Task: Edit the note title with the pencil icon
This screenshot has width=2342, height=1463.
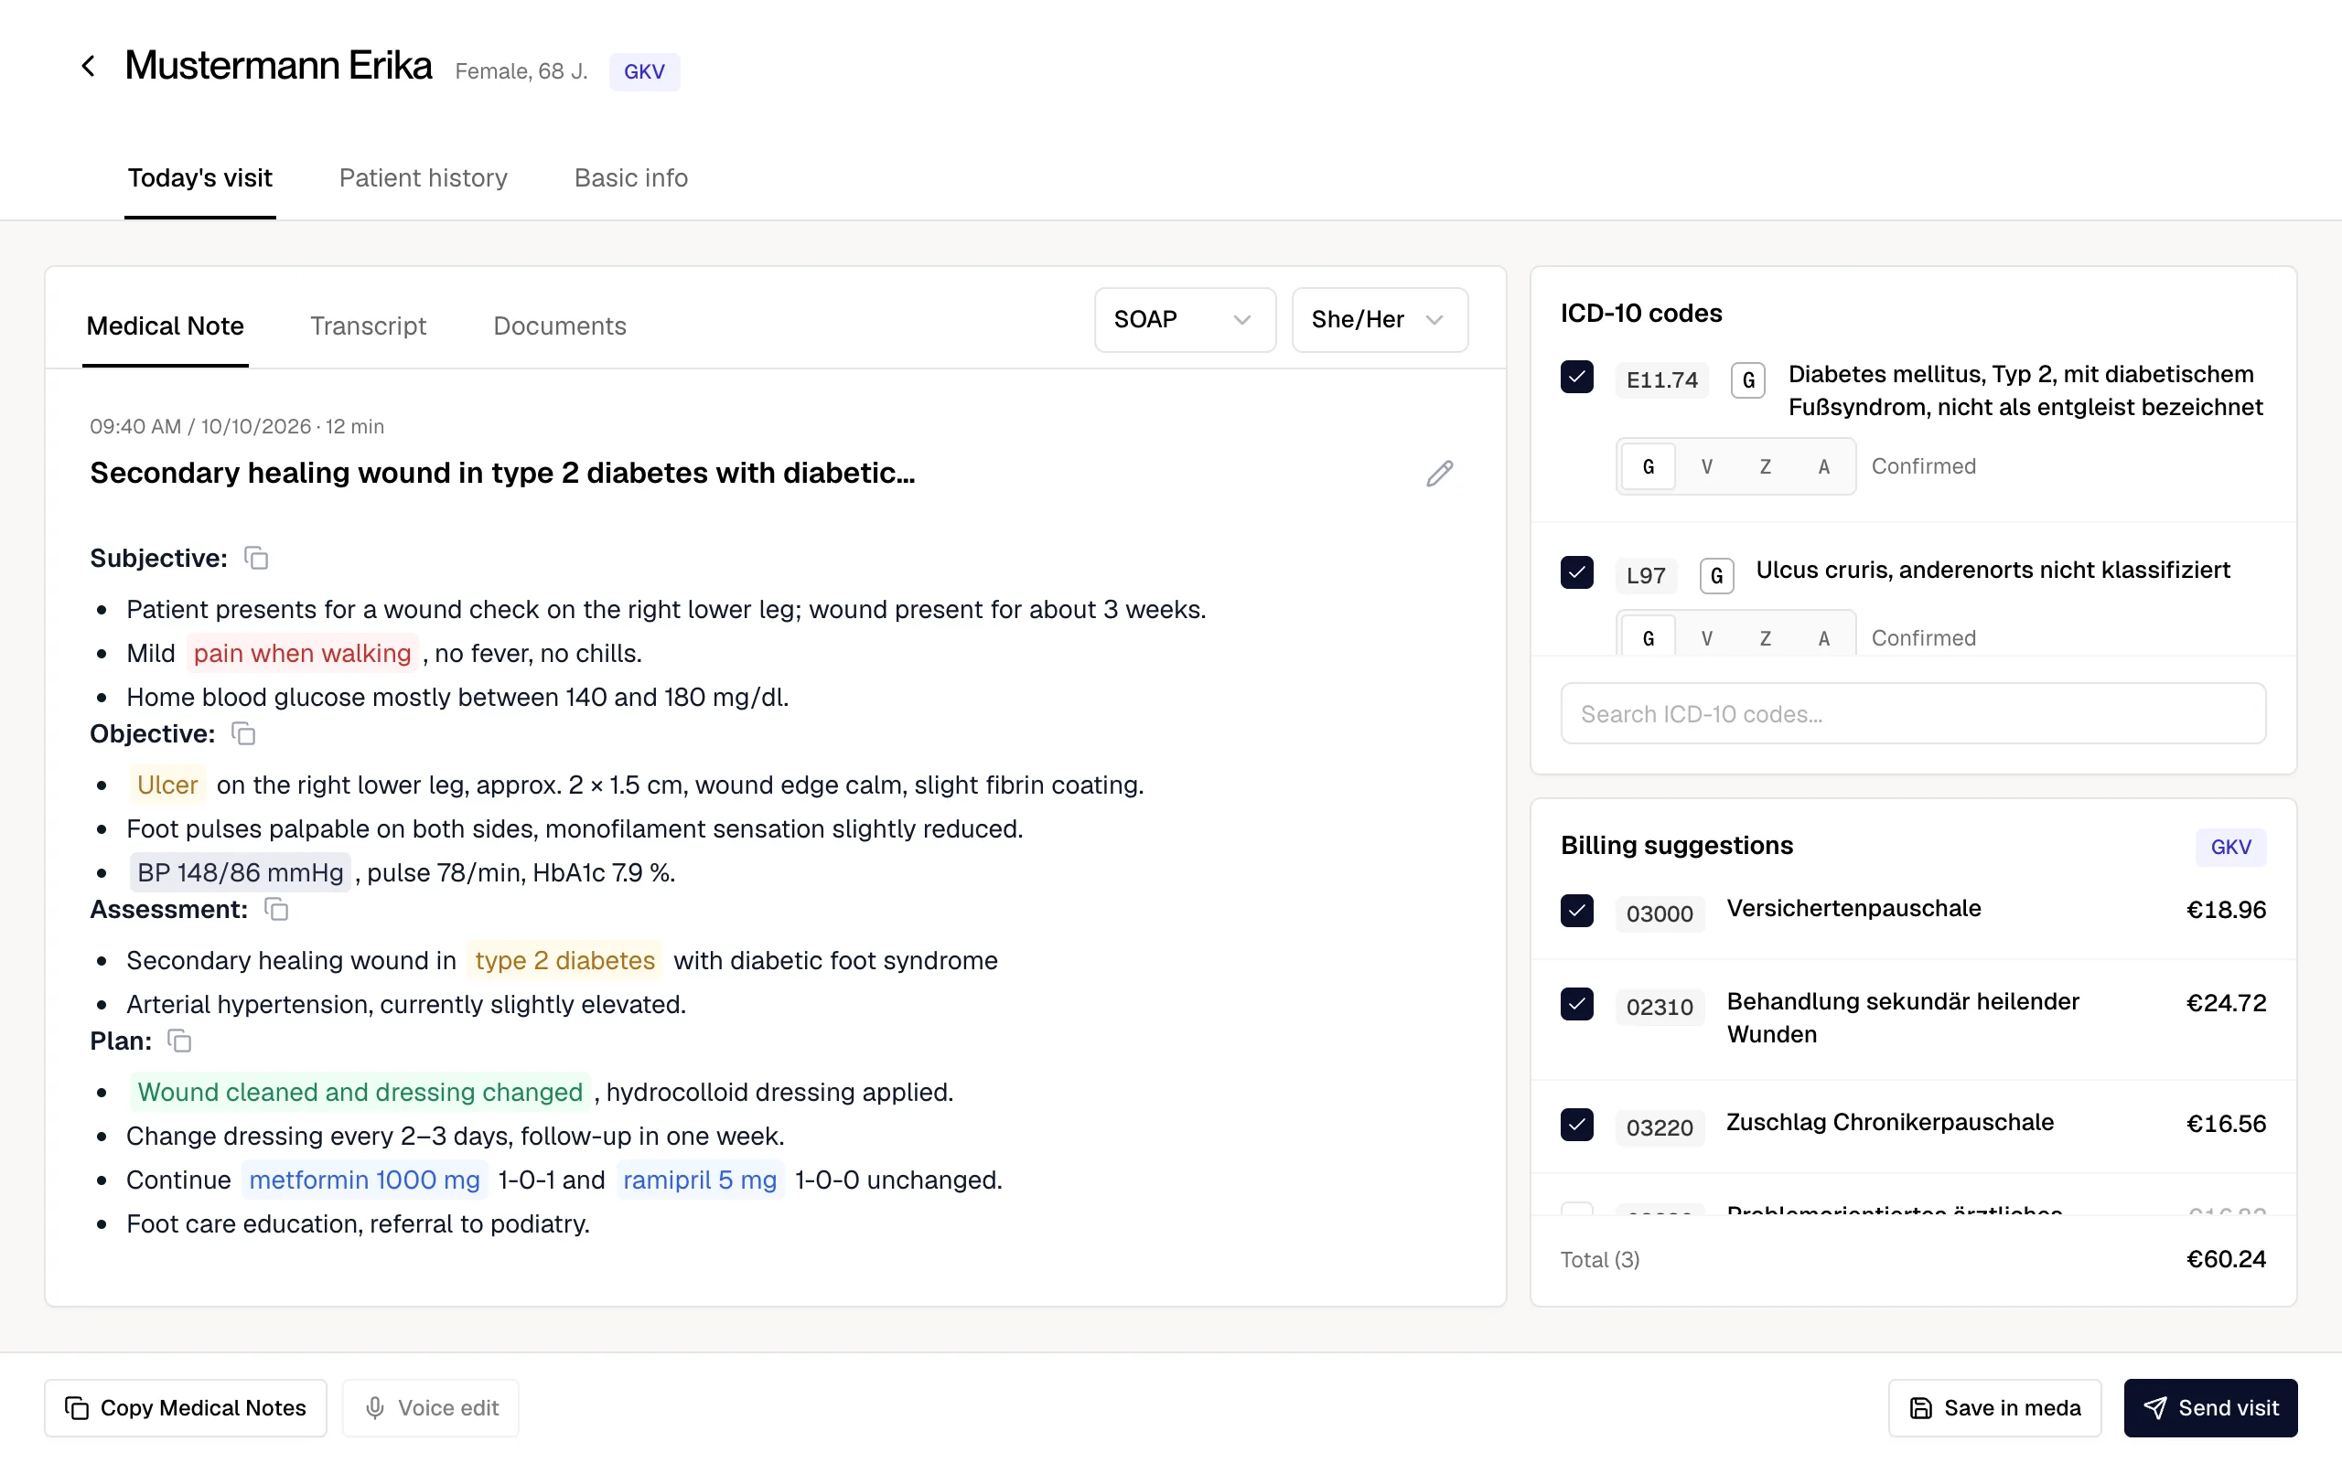Action: [1439, 473]
